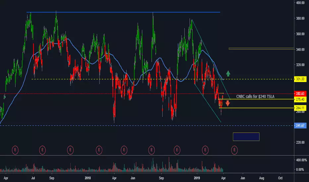Click the 340.00 price axis label

coord(300,50)
